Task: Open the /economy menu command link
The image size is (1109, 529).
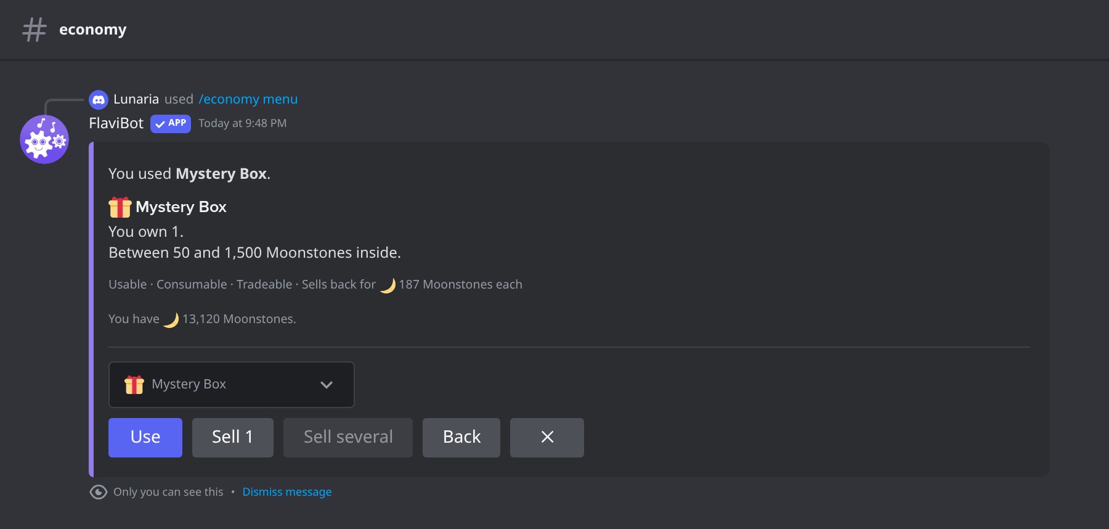Action: click(248, 99)
